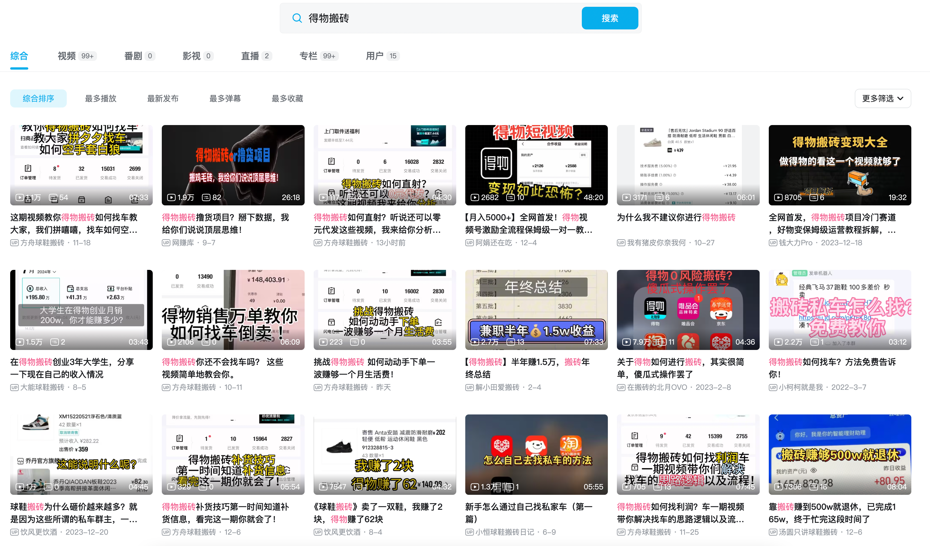
Task: Click the UP icon beside 钱大力Pro
Action: (773, 242)
